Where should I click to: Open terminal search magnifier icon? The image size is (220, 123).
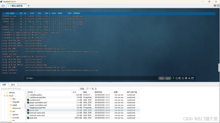[183, 78]
